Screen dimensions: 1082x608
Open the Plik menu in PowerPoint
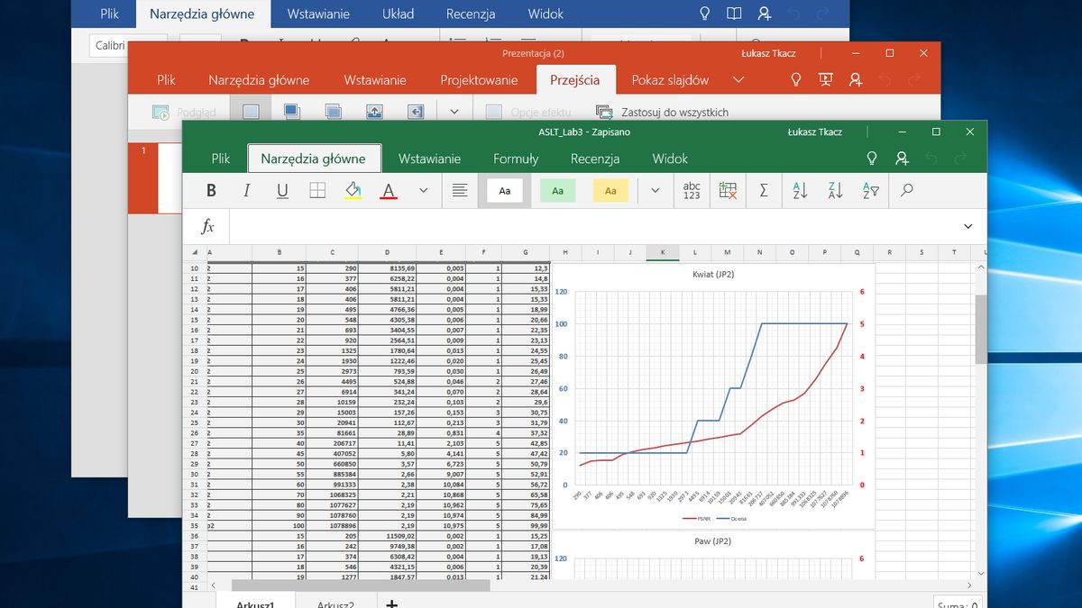pos(167,79)
